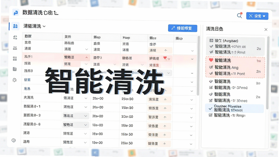
Task: Toggle the checkbox beside 智能清洗 +1I Rmp
Action: [211, 115]
